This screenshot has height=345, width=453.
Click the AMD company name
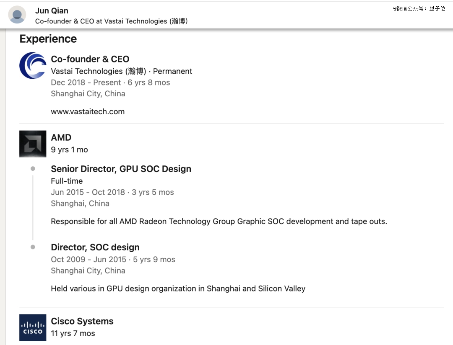click(61, 138)
